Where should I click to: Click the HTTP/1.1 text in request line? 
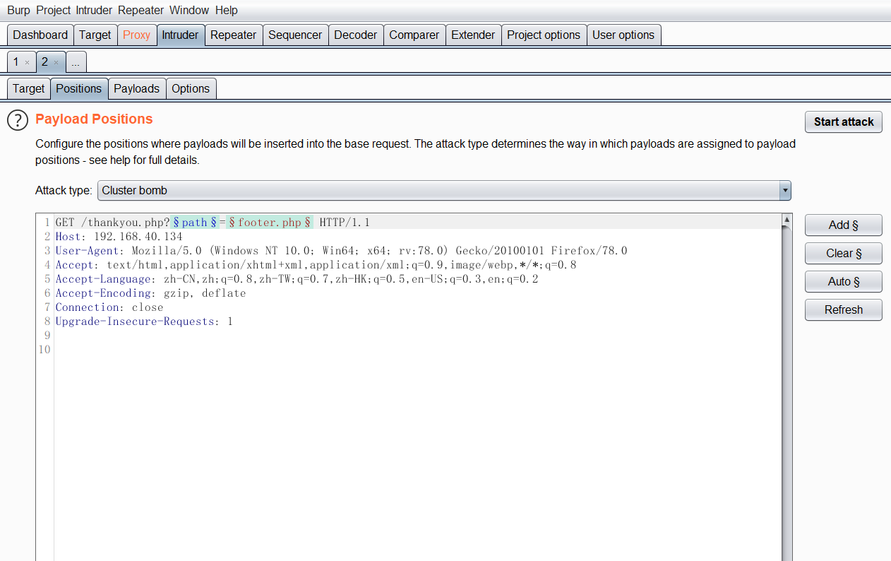pyautogui.click(x=345, y=223)
